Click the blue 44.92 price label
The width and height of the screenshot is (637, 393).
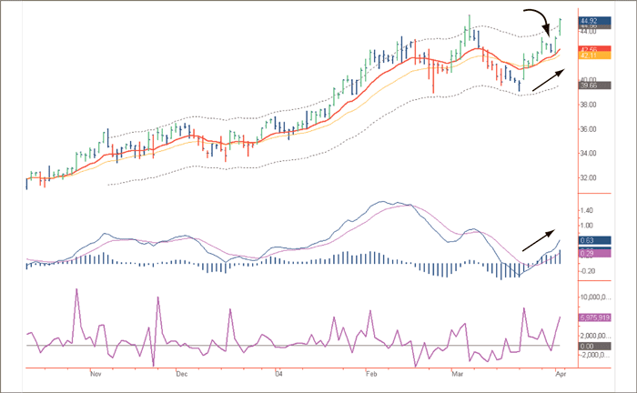click(x=592, y=19)
